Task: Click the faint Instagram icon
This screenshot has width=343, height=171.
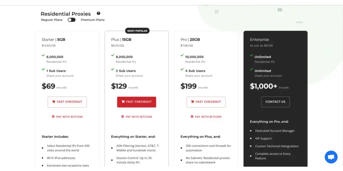Action: [217, 11]
